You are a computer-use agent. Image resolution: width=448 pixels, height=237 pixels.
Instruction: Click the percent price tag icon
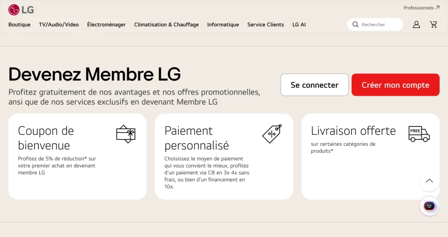click(x=272, y=134)
